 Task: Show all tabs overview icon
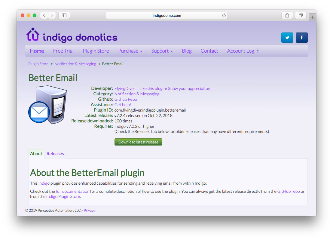pyautogui.click(x=301, y=15)
